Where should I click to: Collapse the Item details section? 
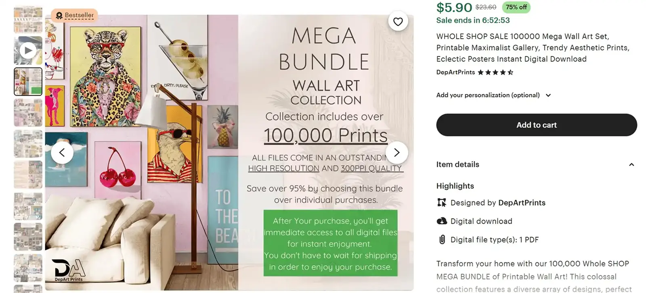coord(631,164)
